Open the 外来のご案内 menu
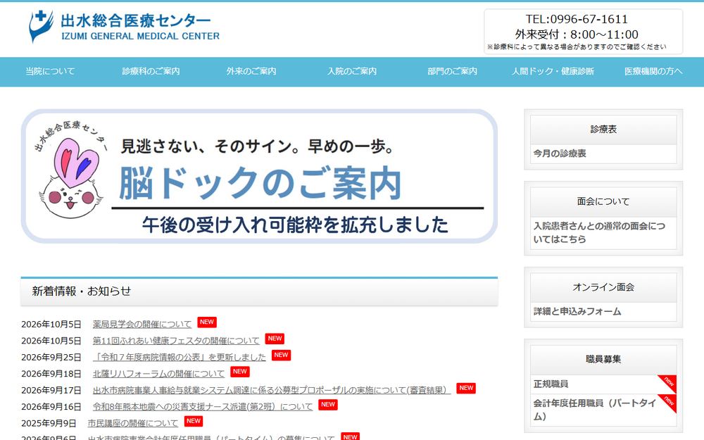Image resolution: width=704 pixels, height=440 pixels. (251, 71)
